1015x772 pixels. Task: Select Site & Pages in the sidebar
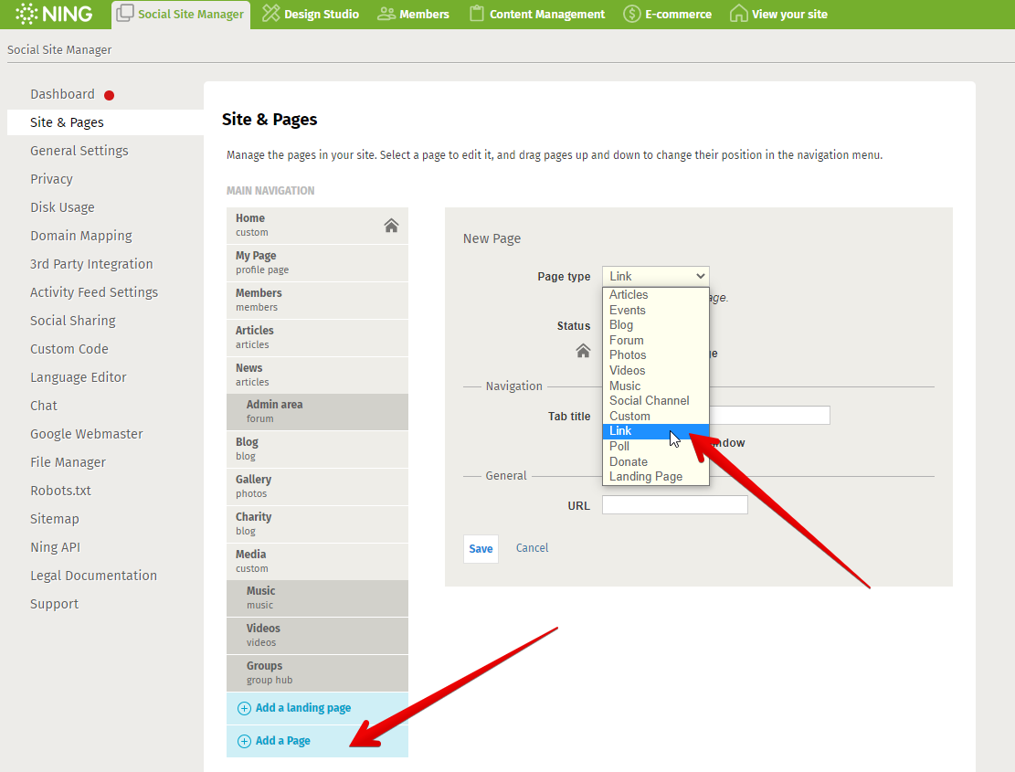105,122
